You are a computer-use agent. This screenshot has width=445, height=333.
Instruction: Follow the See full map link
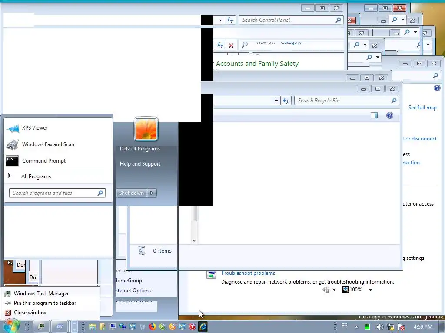click(422, 108)
